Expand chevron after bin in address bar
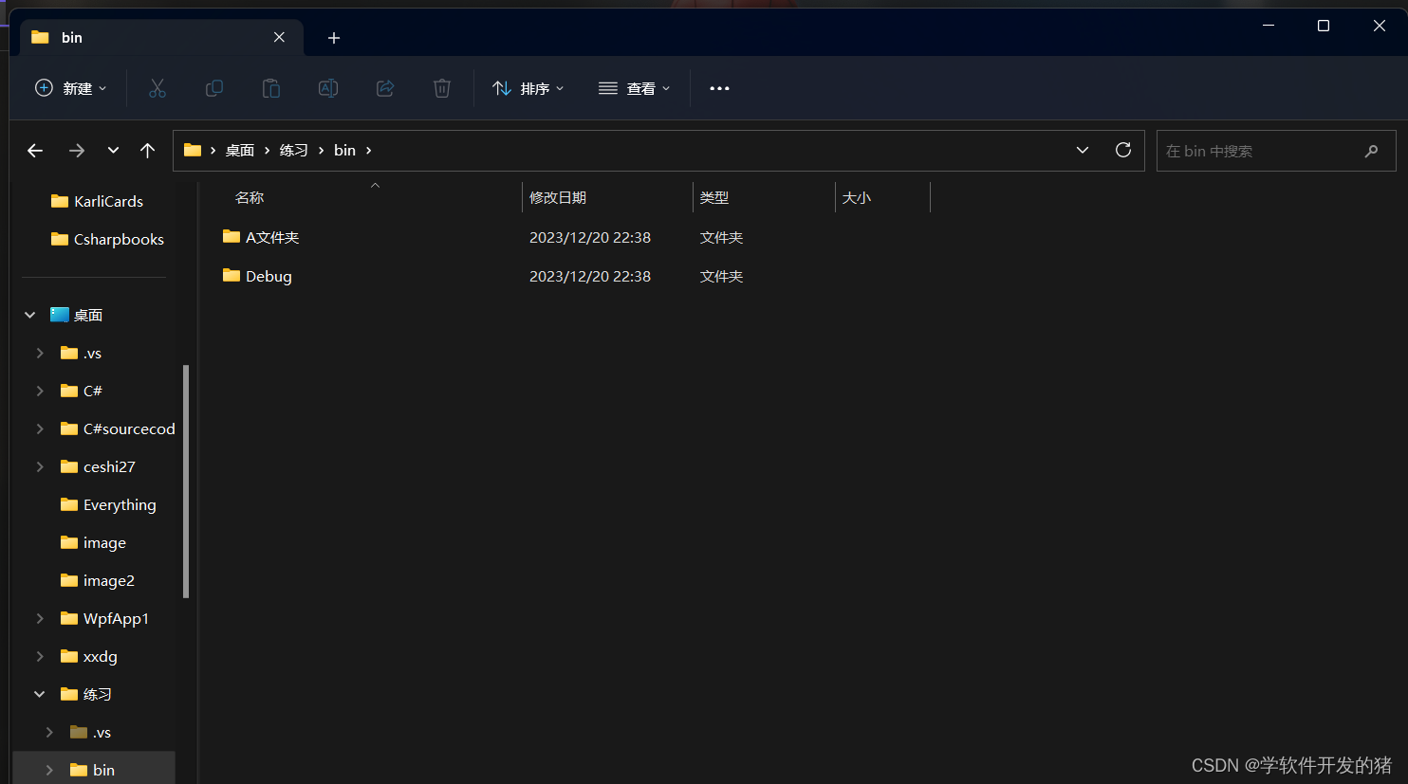 pyautogui.click(x=369, y=151)
